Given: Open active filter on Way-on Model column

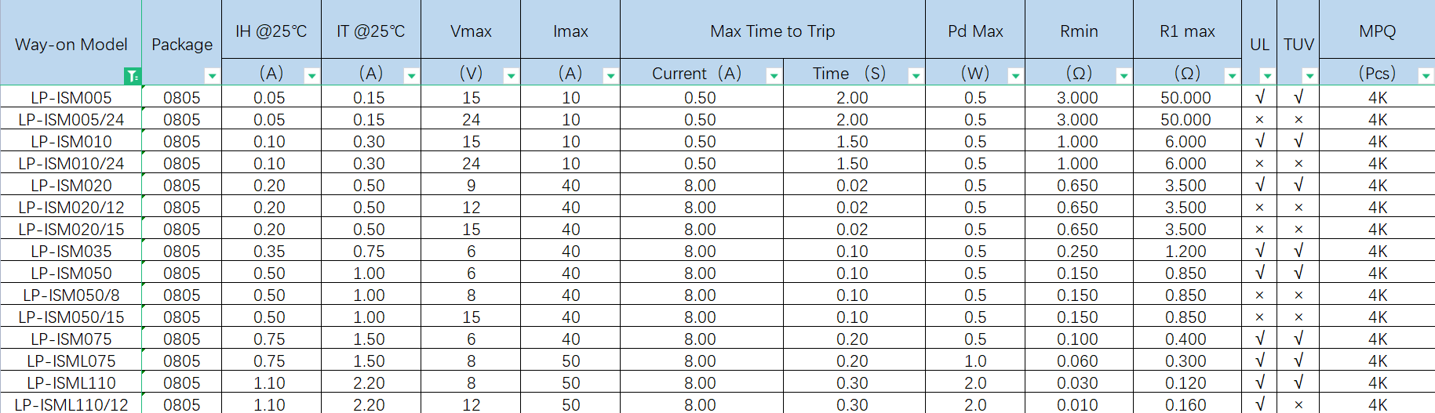Looking at the screenshot, I should click(x=133, y=76).
